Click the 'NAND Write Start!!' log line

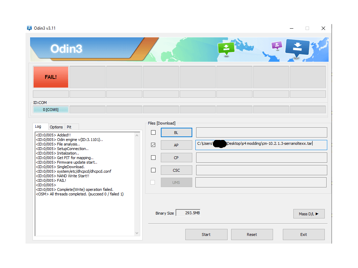(63, 176)
